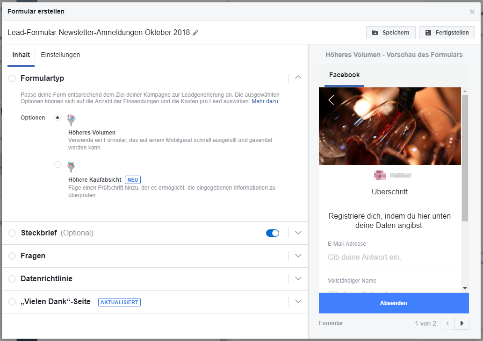This screenshot has width=483, height=341.
Task: Click the preview vertical scrollbar thumb
Action: tap(465, 158)
